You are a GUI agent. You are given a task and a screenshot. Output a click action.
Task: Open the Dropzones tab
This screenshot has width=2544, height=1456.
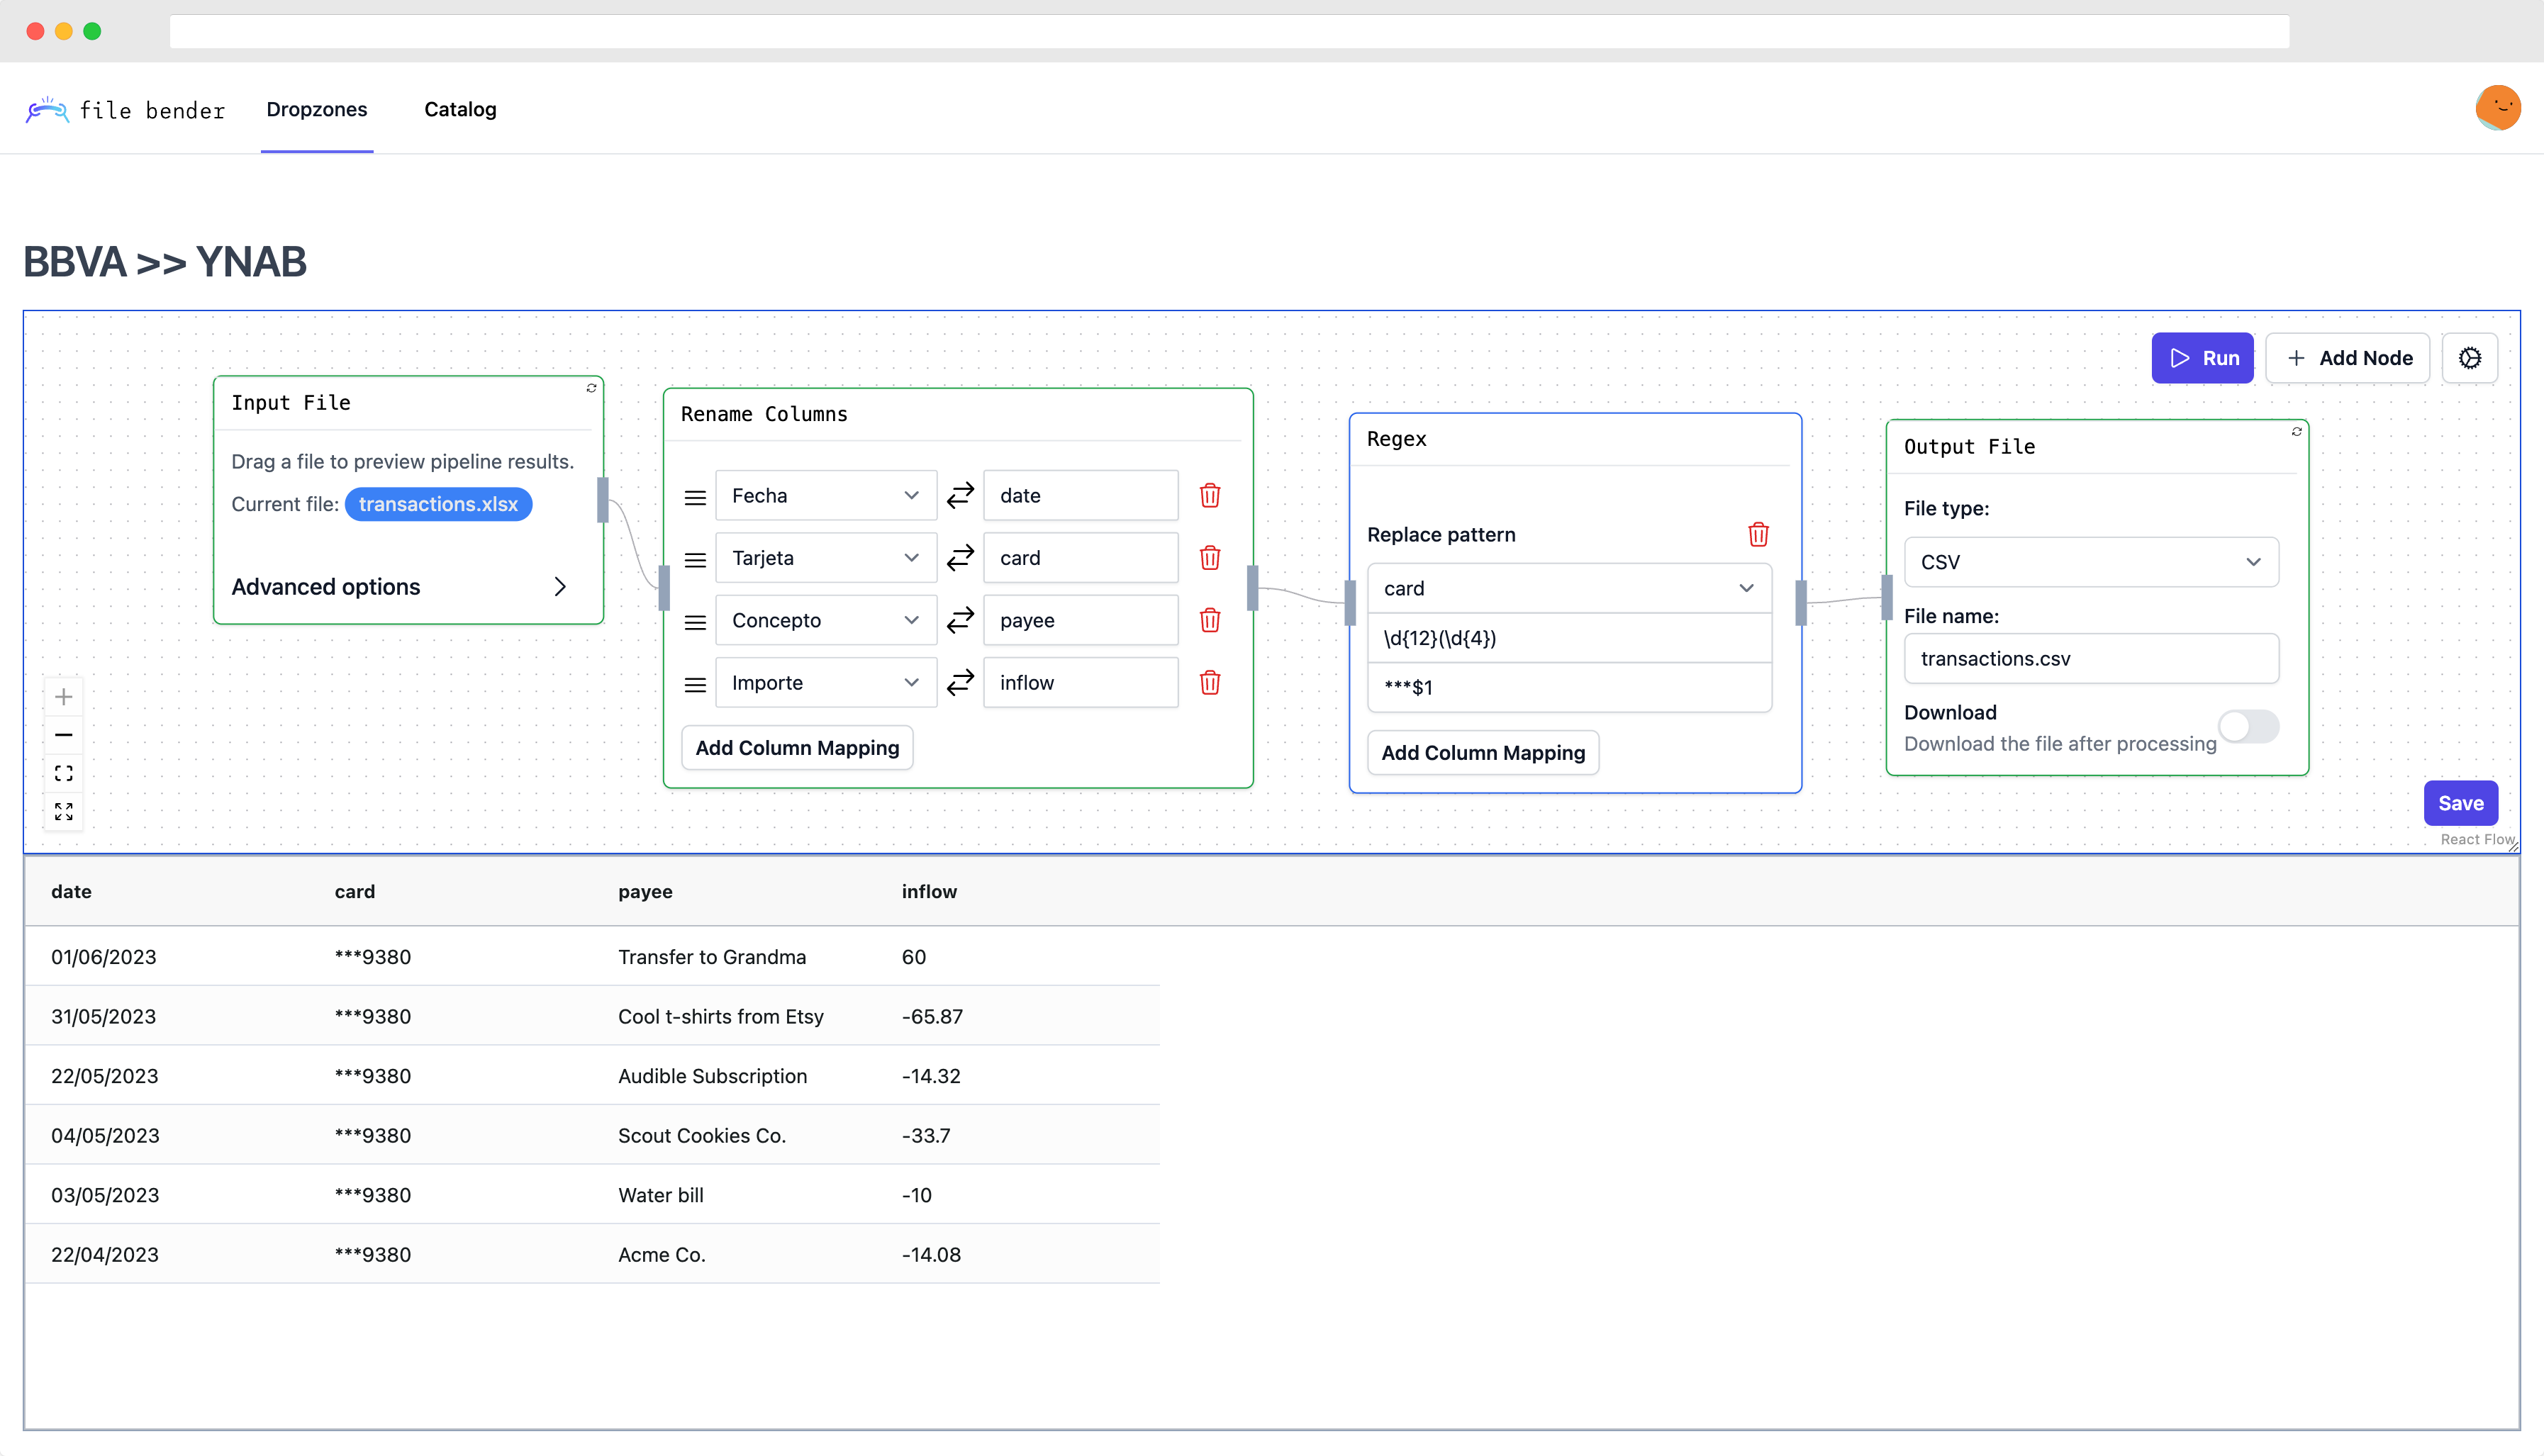tap(316, 109)
